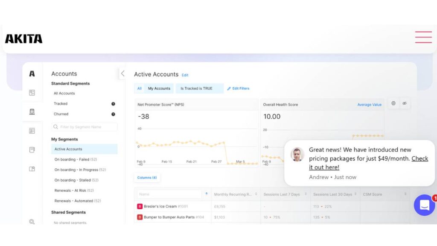The image size is (437, 246).
Task: Click the AKITA logo icon in sidebar
Action: [x=32, y=73]
